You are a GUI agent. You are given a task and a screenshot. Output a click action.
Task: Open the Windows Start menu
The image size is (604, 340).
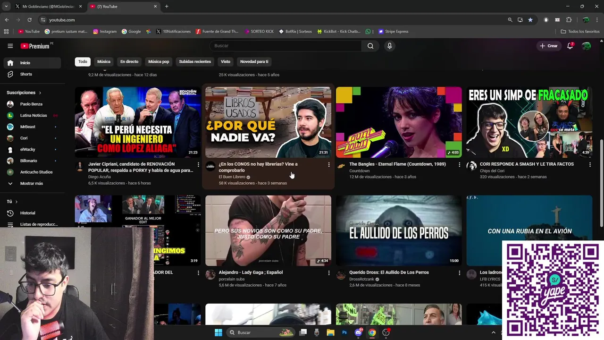[x=218, y=332]
